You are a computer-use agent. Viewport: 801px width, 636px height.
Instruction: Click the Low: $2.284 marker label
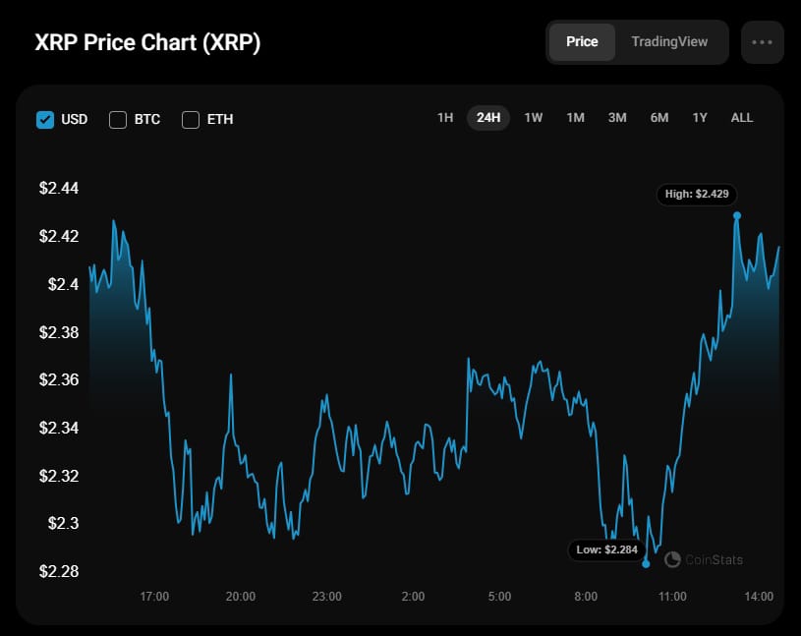(x=607, y=549)
